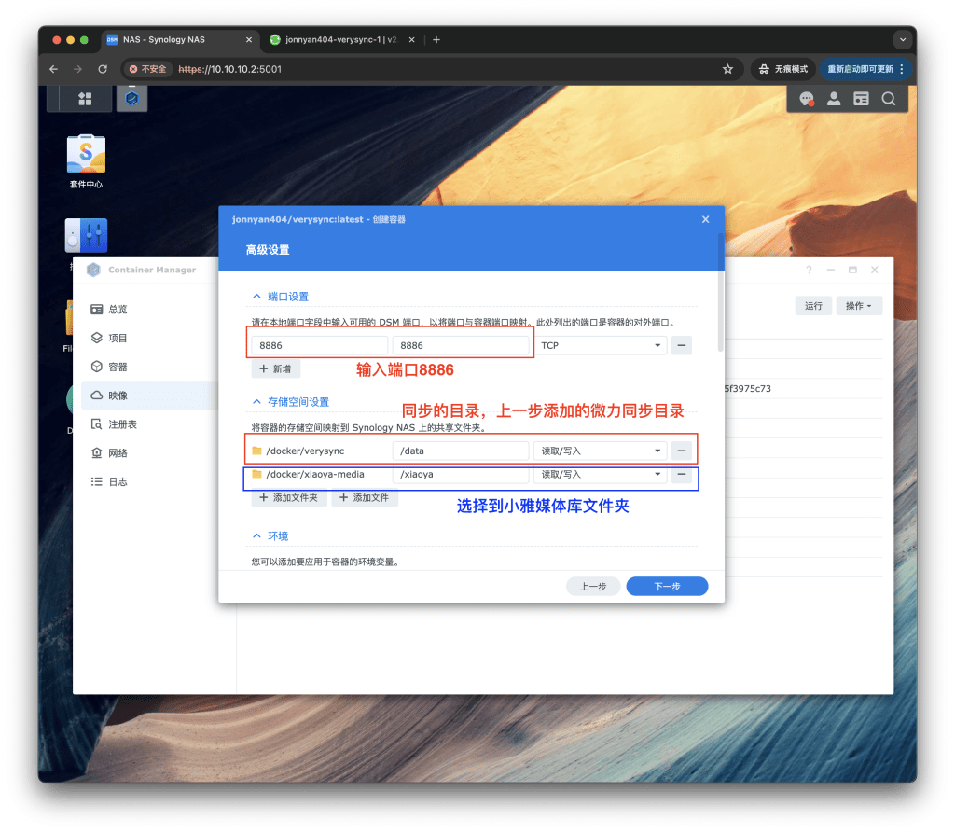Click the DSM search magnifier icon
The width and height of the screenshot is (955, 833).
pyautogui.click(x=888, y=99)
